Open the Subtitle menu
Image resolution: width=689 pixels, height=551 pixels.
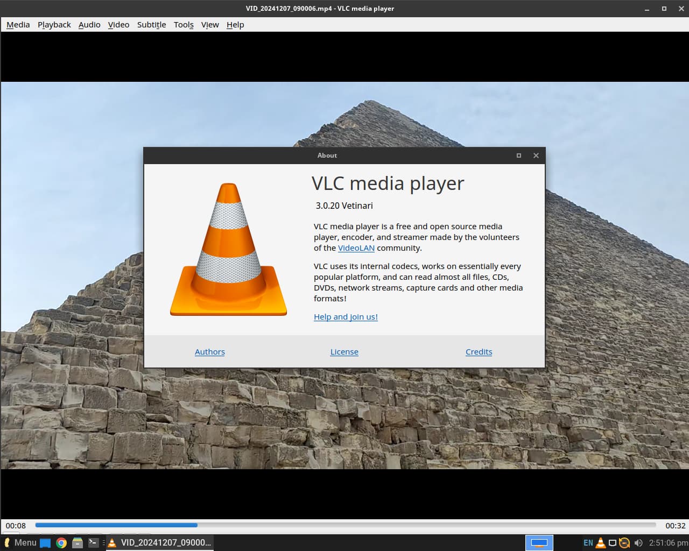(x=151, y=25)
